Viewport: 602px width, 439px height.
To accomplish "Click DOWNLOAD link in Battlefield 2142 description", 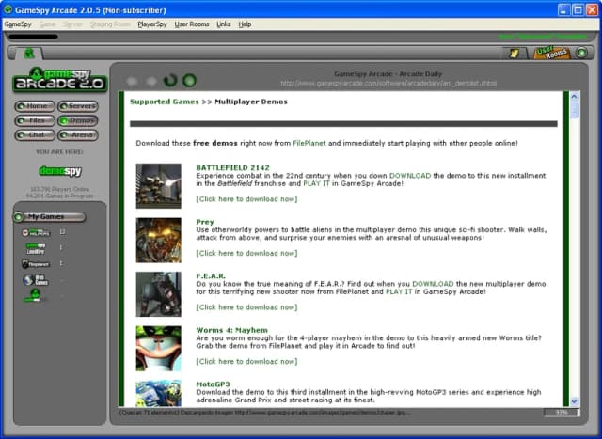I will click(x=410, y=176).
